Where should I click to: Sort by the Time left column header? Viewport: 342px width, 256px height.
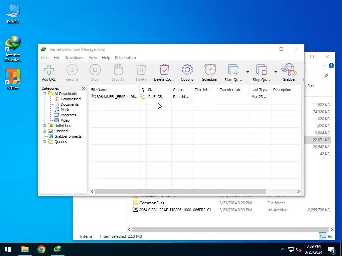(x=205, y=90)
